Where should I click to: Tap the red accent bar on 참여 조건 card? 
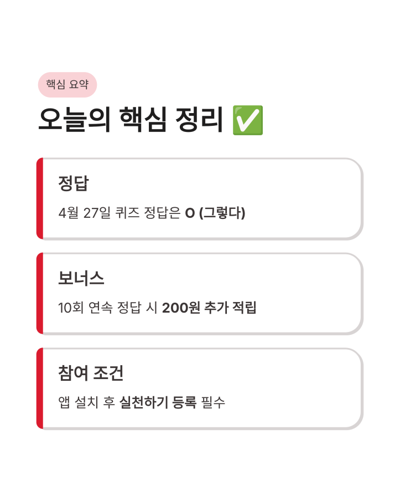click(39, 388)
